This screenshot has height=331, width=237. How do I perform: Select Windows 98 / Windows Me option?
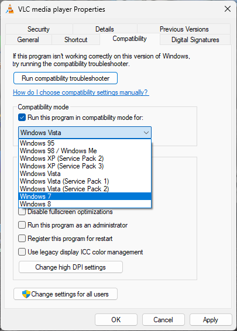pos(85,151)
